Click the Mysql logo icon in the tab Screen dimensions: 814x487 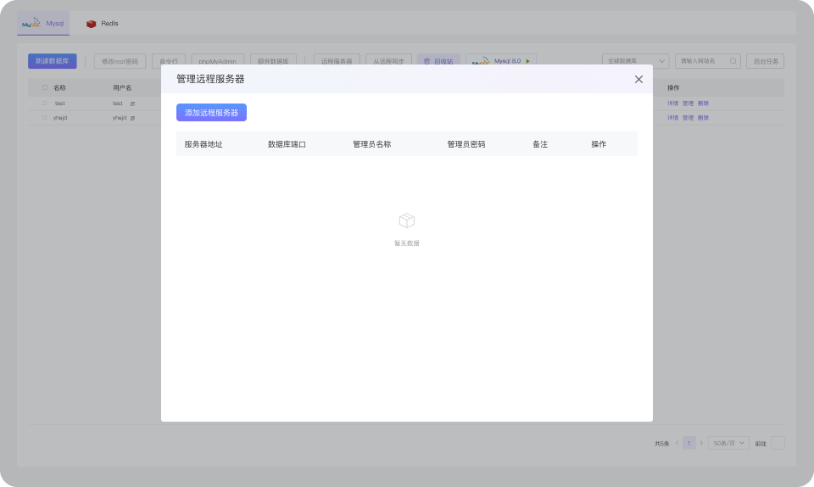[x=31, y=23]
